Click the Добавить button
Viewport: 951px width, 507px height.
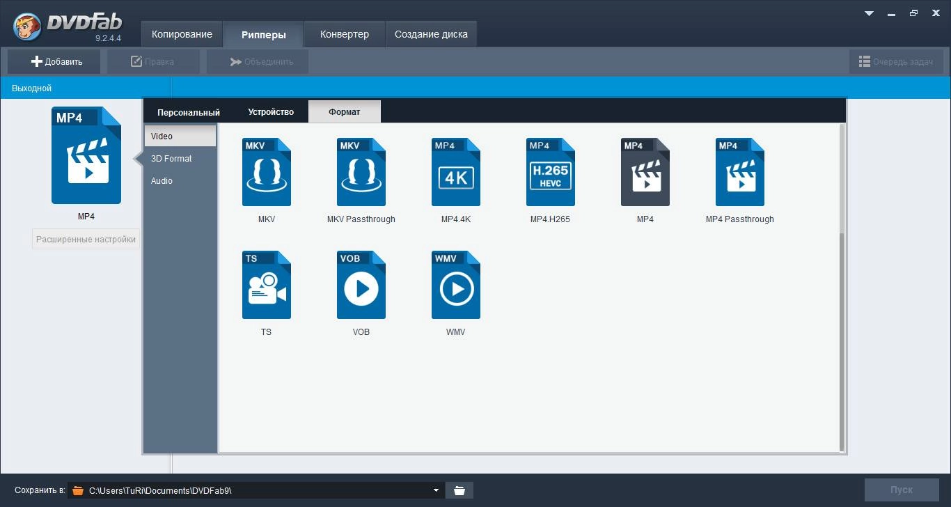(x=54, y=61)
